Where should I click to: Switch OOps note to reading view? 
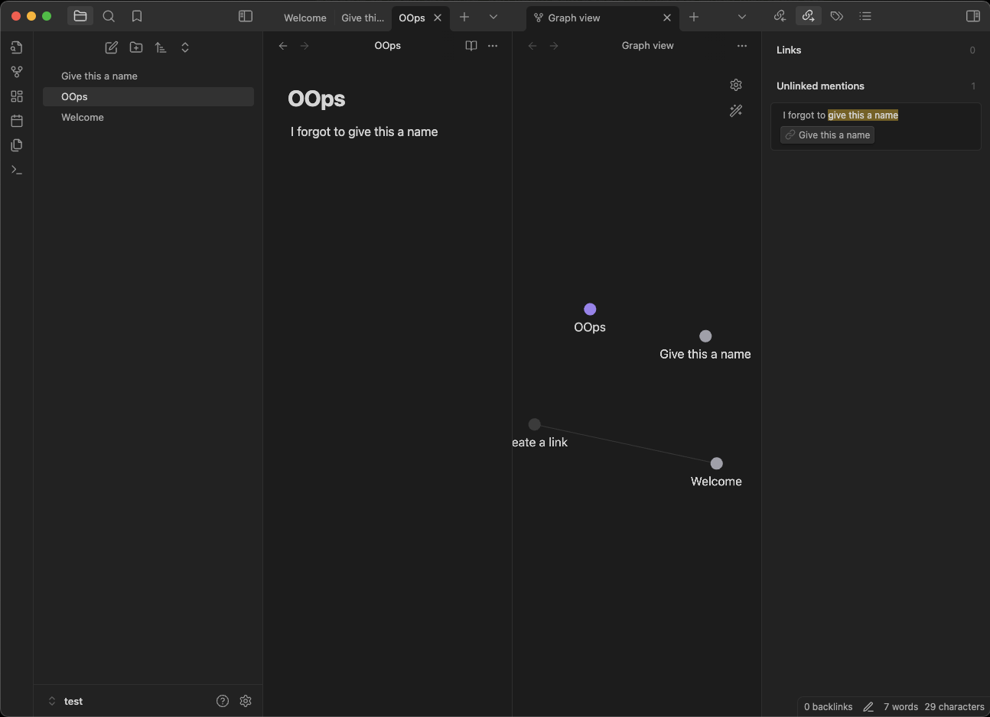471,46
